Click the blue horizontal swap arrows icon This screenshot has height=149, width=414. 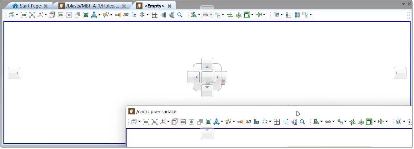tap(297, 15)
